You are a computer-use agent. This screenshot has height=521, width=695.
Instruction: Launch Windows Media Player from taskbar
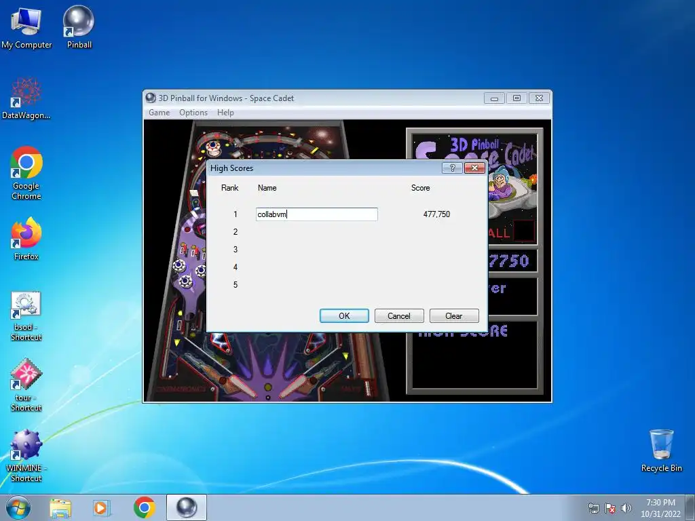(102, 507)
